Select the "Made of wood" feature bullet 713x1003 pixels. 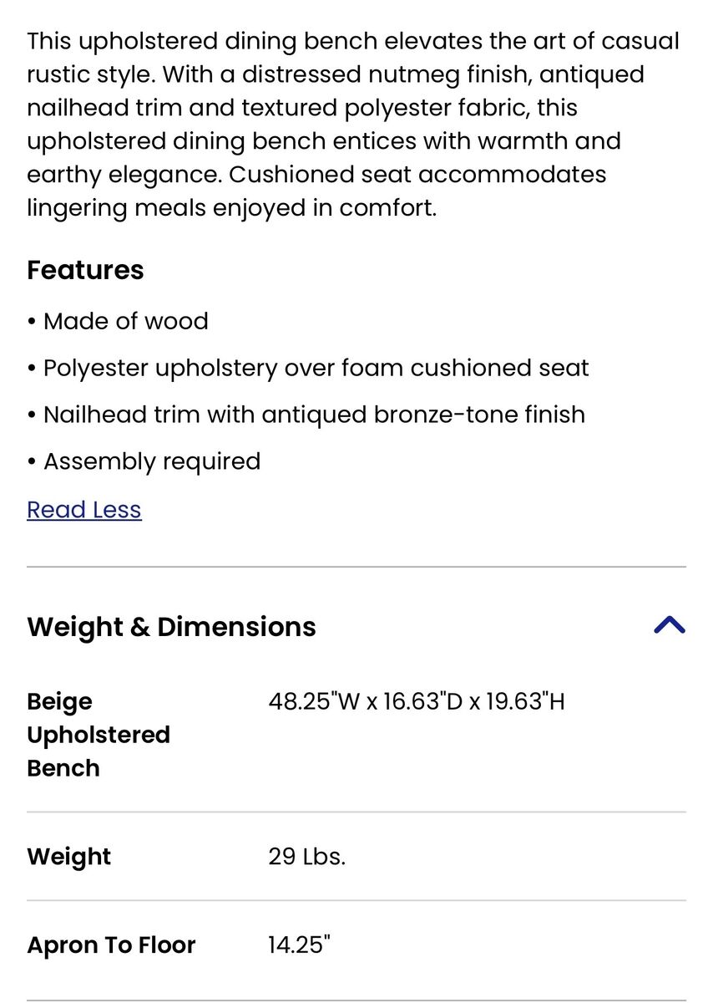(x=125, y=321)
